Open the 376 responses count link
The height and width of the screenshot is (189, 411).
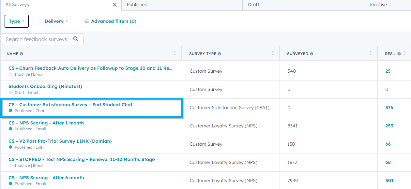pyautogui.click(x=389, y=108)
